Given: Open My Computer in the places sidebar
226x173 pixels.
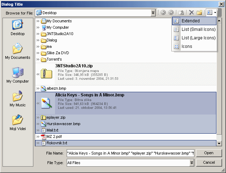Looking at the screenshot, I should click(17, 75).
